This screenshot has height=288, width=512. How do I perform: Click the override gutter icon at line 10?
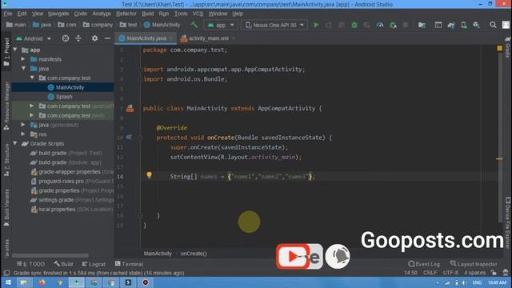pos(129,138)
